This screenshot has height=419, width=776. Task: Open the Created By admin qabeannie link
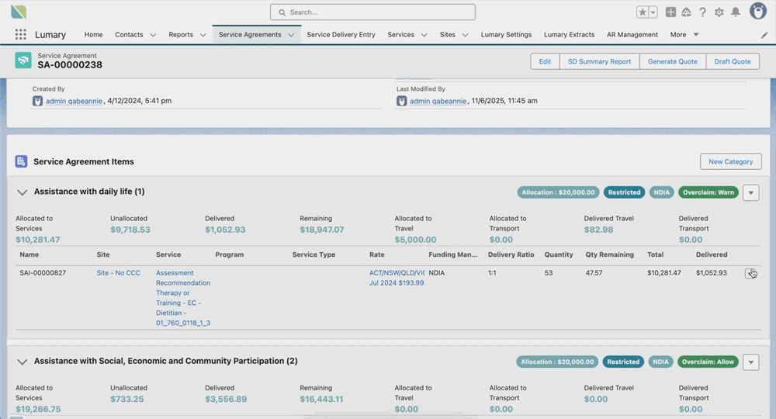coord(74,101)
